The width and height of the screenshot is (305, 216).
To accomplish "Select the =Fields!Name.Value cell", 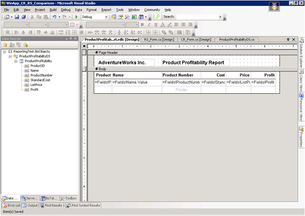I will tap(137, 82).
